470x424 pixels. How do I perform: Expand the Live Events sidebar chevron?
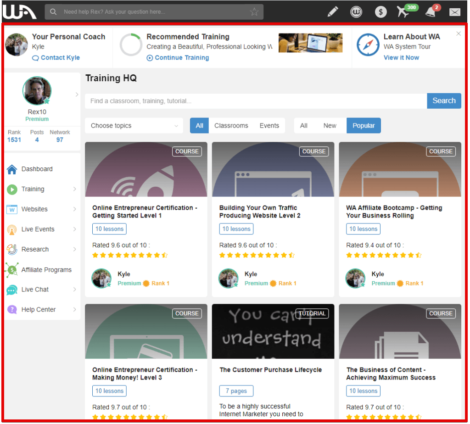[75, 229]
